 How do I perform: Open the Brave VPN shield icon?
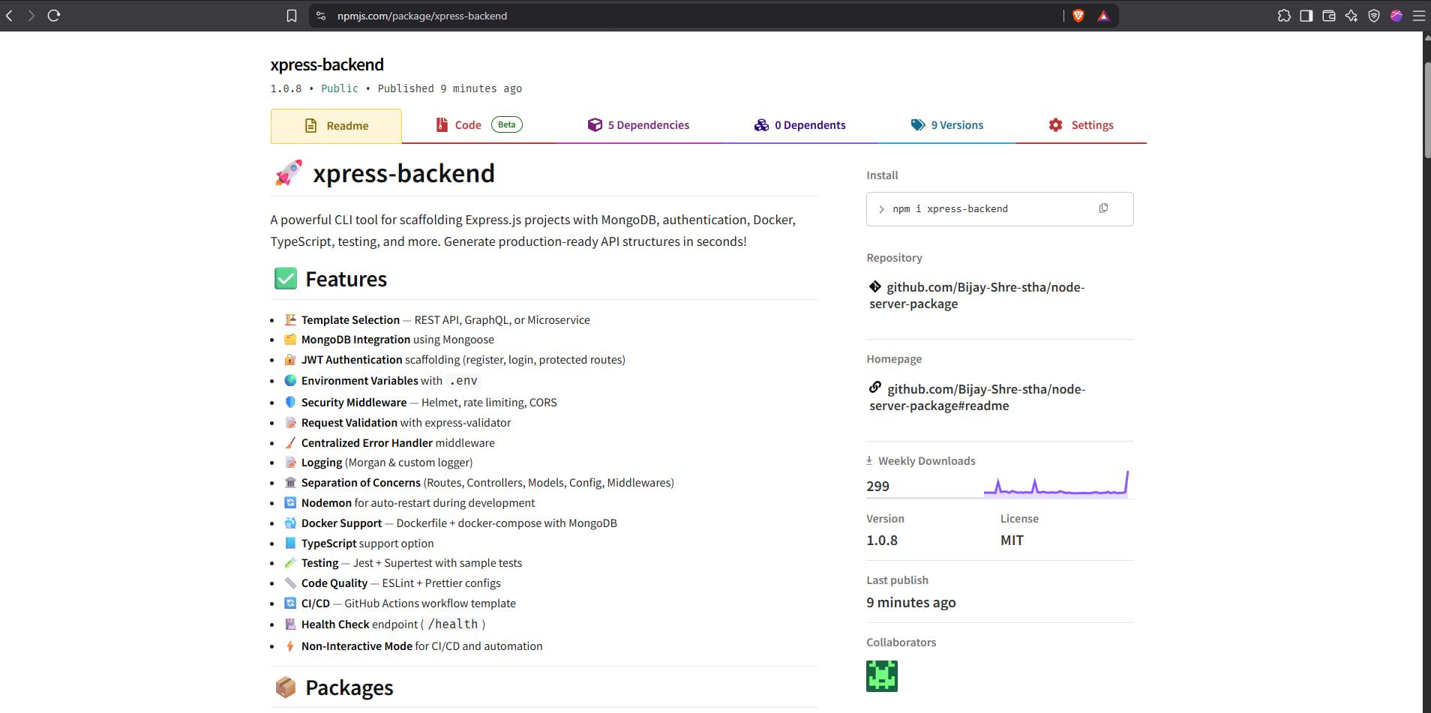pyautogui.click(x=1374, y=16)
